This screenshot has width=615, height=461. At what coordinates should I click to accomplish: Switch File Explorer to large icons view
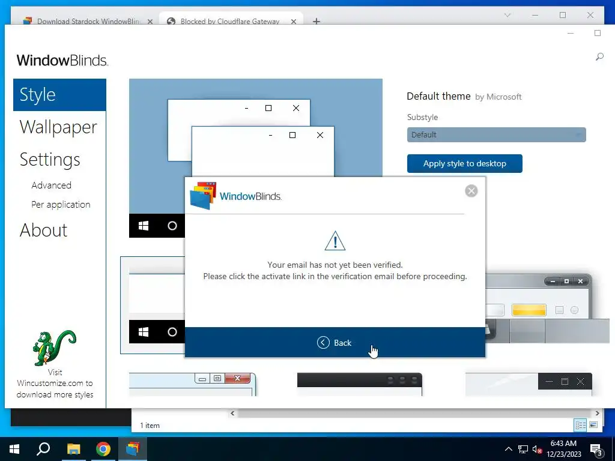[x=593, y=425]
